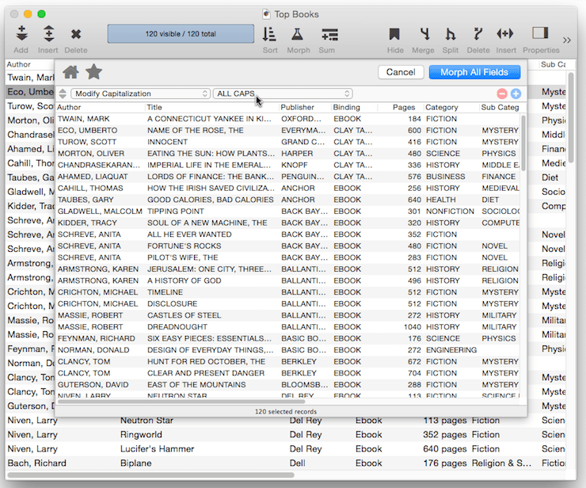
Task: Click the main window's horizontal scrollbar
Action: pos(150,475)
